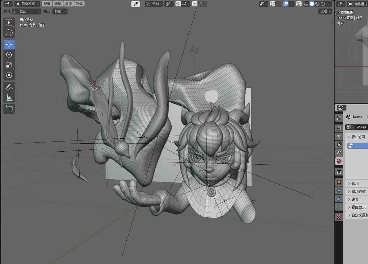The height and width of the screenshot is (264, 368).
Task: Switch to material preview shading
Action: click(x=317, y=4)
